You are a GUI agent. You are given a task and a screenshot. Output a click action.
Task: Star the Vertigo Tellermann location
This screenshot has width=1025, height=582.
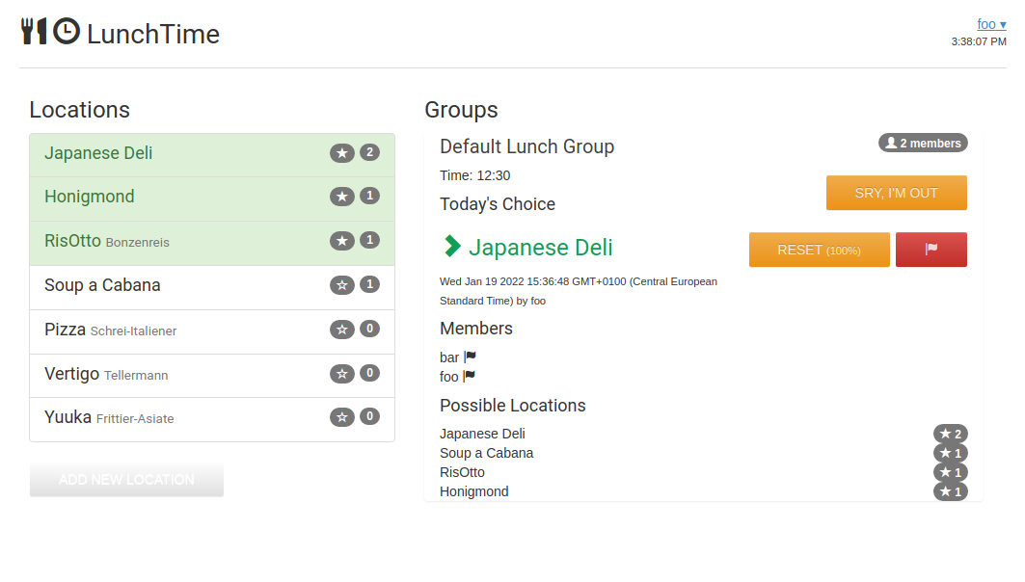342,374
